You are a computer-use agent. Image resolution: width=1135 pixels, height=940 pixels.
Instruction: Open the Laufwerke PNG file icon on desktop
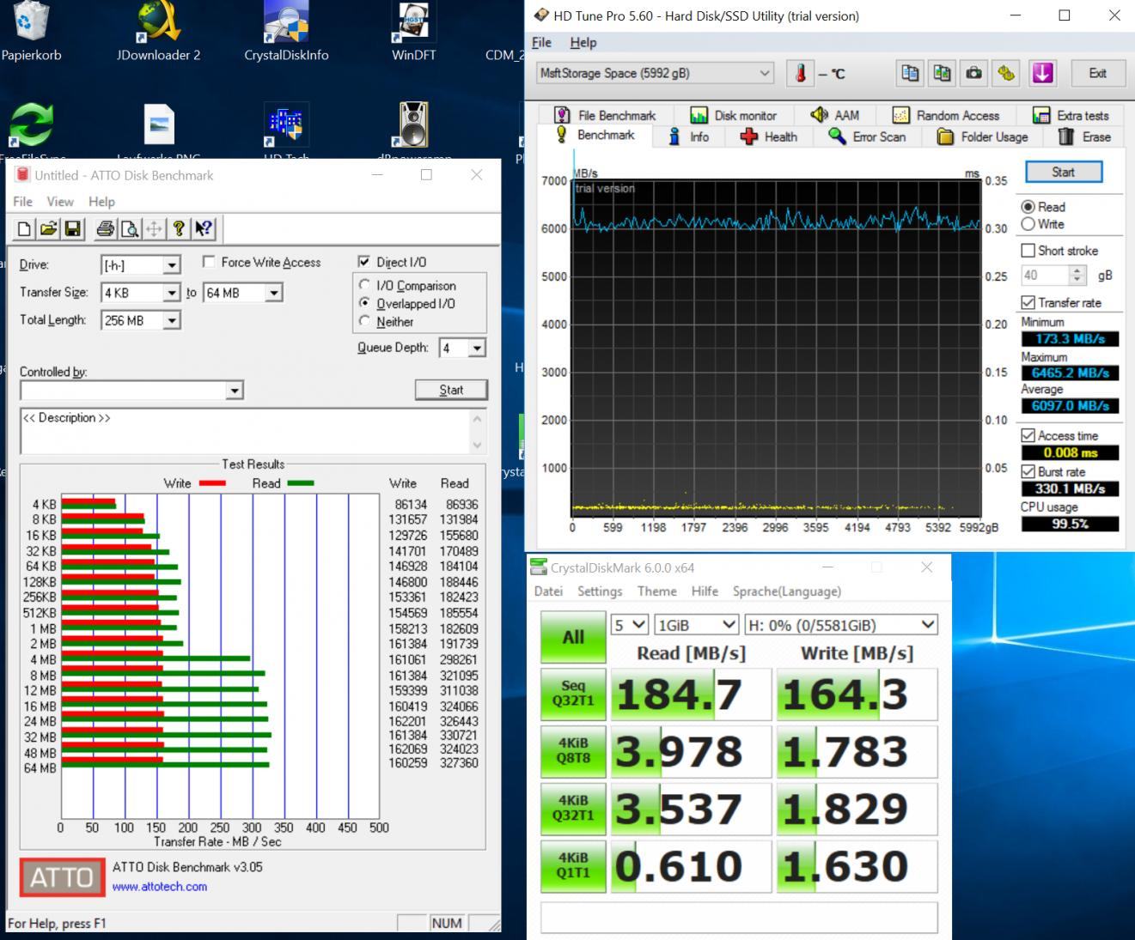(x=158, y=125)
